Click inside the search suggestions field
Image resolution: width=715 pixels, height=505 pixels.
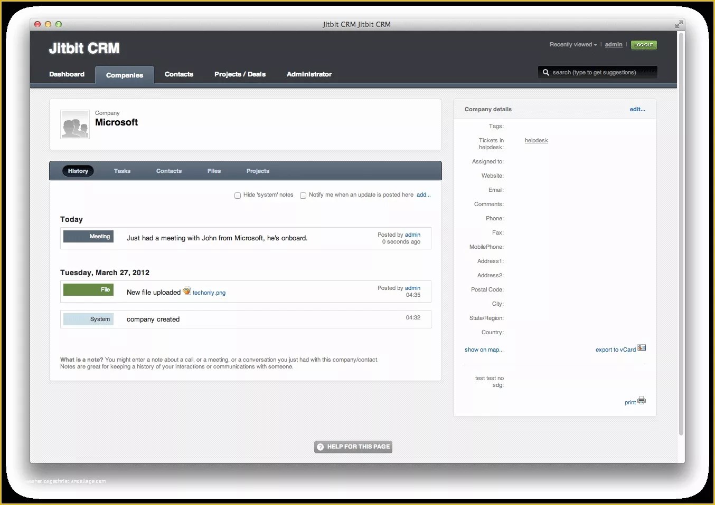(x=597, y=72)
